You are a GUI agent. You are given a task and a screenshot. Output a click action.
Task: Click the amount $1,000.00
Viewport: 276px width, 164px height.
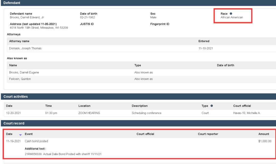[265, 141]
